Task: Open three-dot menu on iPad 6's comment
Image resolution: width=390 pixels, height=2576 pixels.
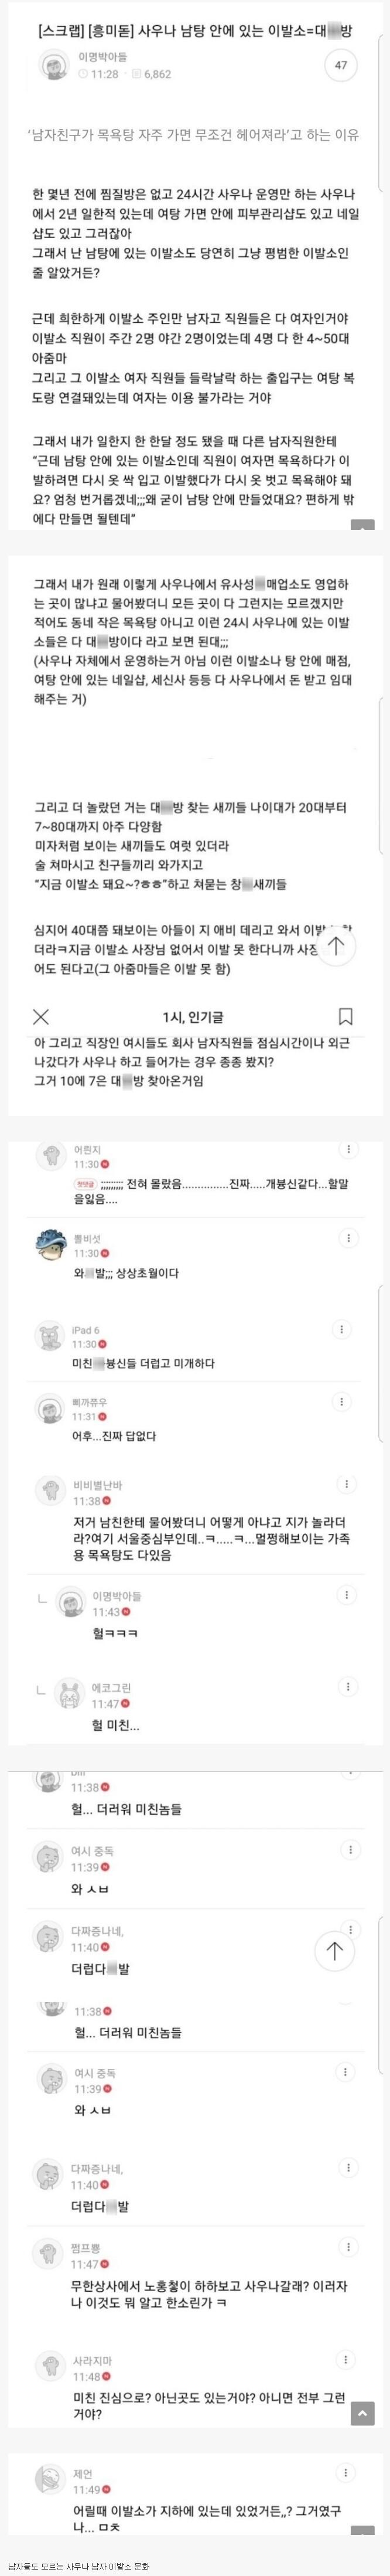Action: pyautogui.click(x=347, y=1329)
